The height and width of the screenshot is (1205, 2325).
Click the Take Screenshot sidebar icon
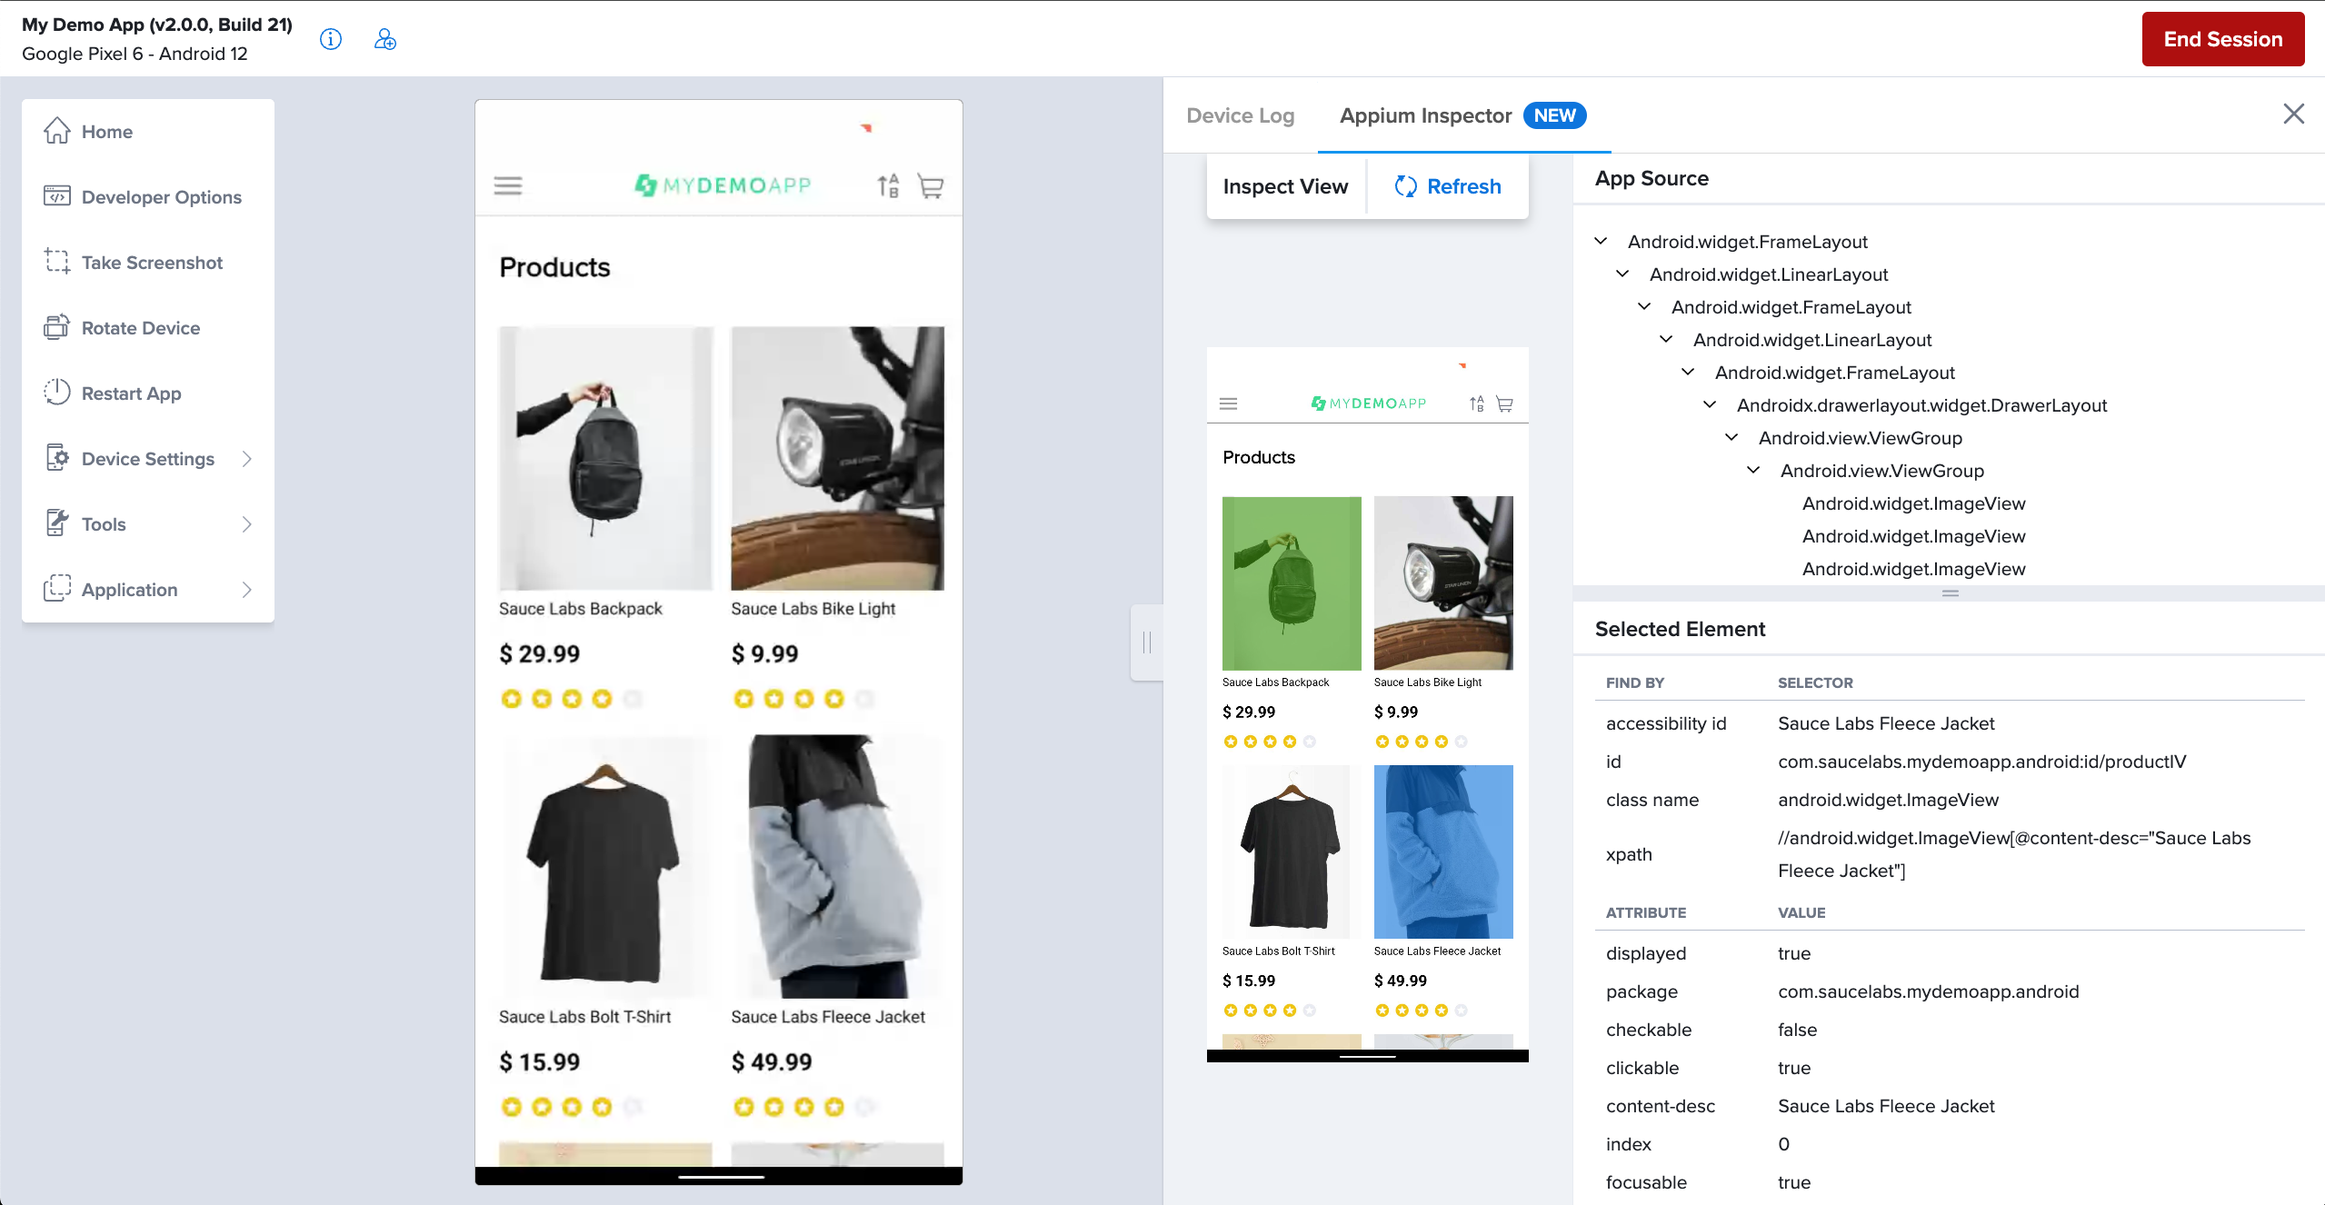57,262
